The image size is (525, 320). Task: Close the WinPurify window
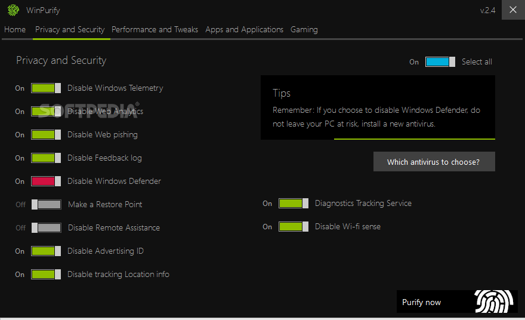point(513,10)
